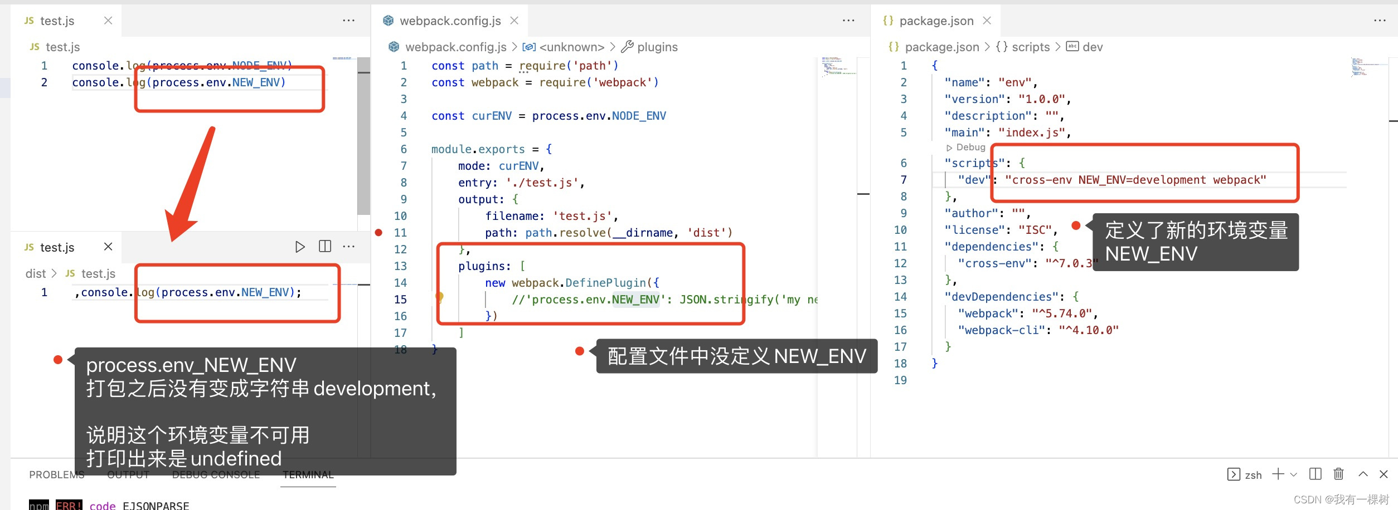The width and height of the screenshot is (1398, 510).
Task: Click the dist breadcrumb in the lower test.js
Action: tap(35, 273)
